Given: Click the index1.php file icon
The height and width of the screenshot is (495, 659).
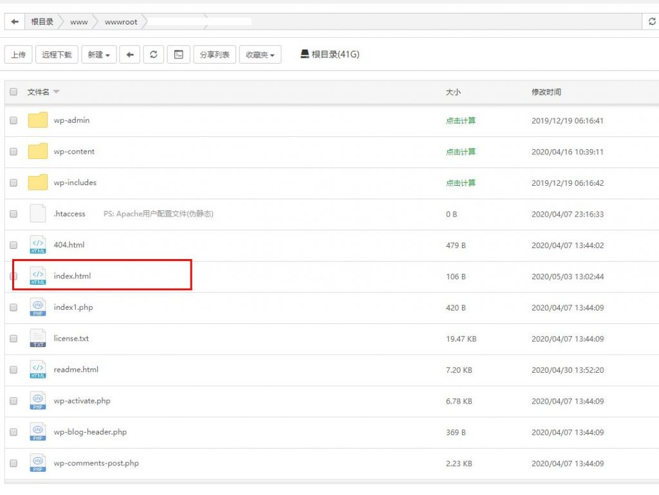Looking at the screenshot, I should pyautogui.click(x=38, y=307).
